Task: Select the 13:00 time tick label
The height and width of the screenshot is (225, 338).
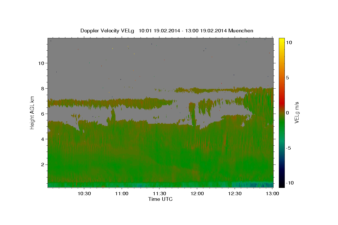Action: 272,193
